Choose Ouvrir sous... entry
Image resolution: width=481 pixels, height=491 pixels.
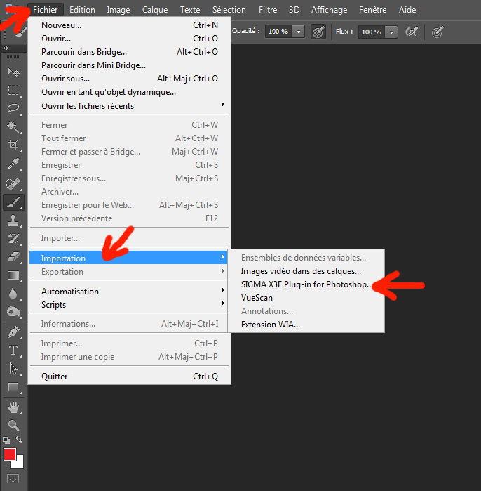(129, 78)
